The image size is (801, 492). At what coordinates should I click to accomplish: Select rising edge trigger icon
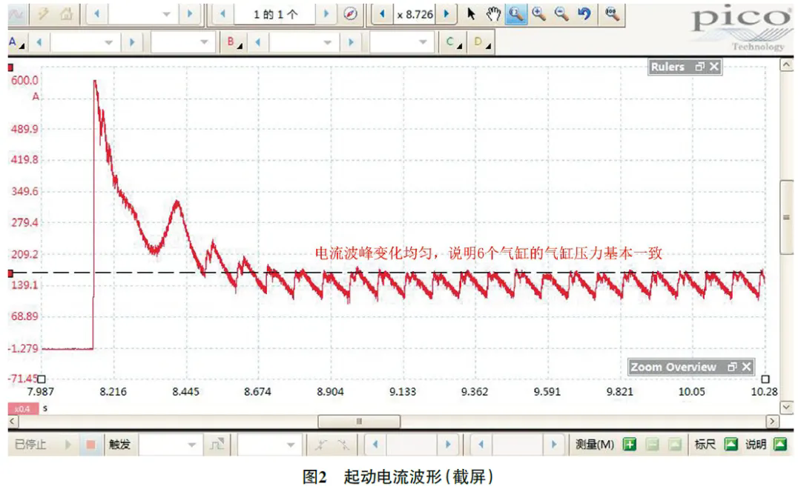click(320, 445)
